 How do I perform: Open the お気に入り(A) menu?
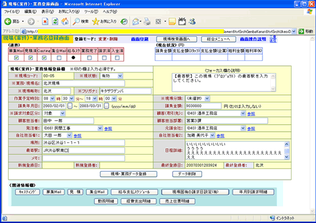pyautogui.click(x=69, y=12)
